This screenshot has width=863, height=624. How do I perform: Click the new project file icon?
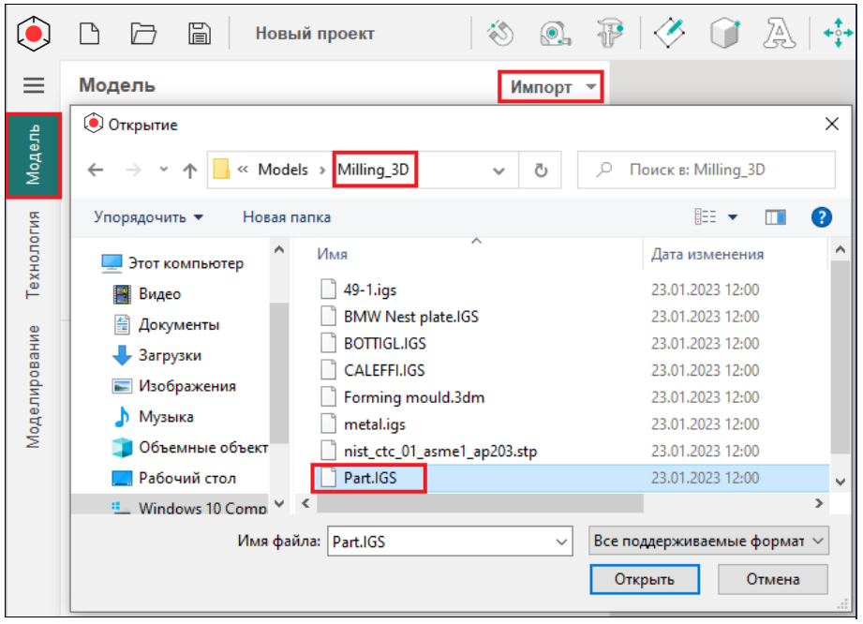(x=88, y=34)
